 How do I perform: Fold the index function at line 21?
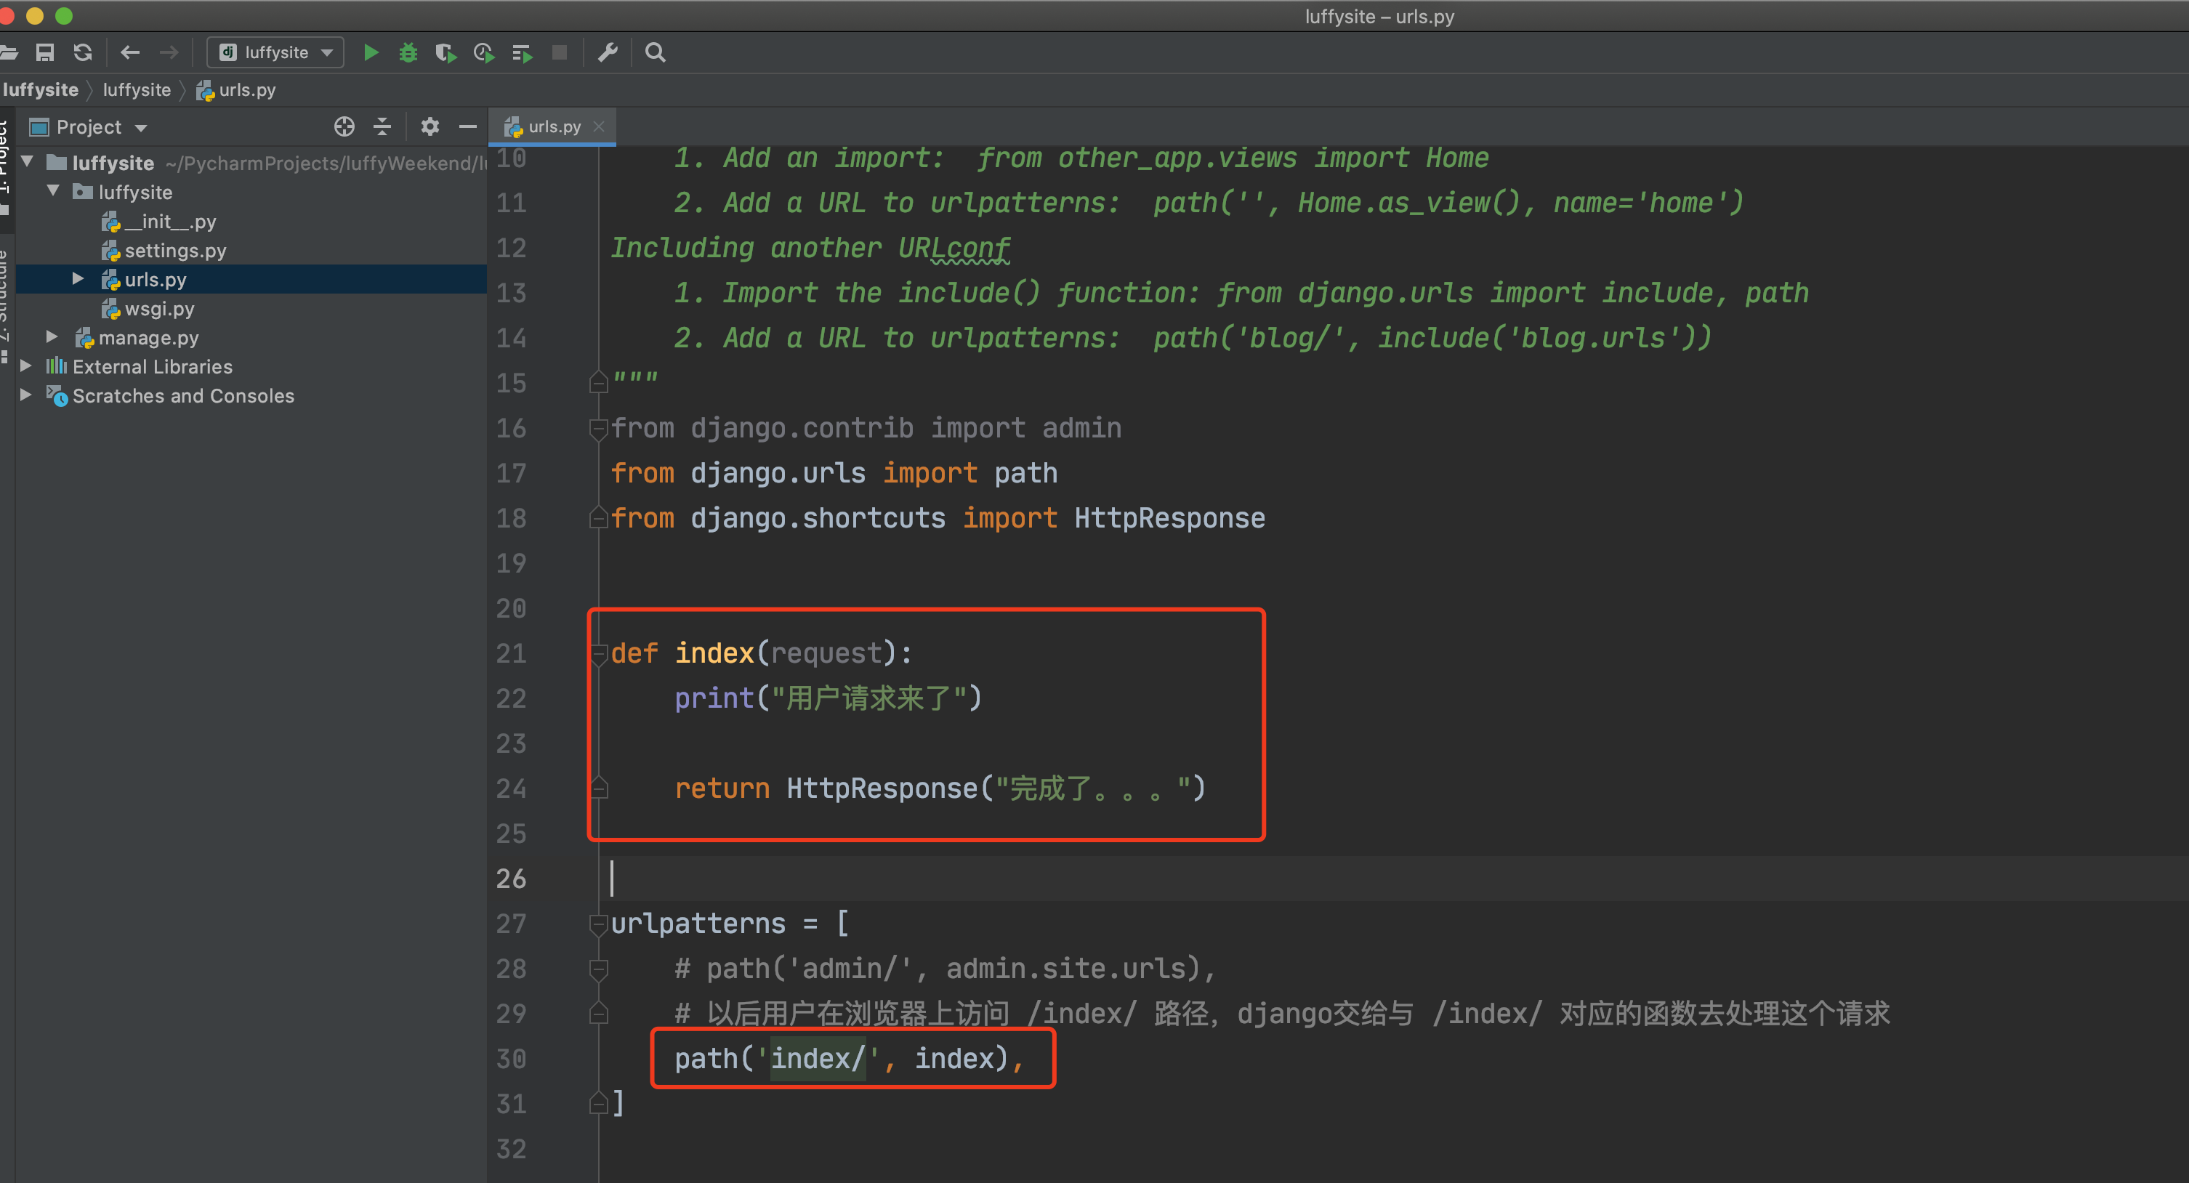599,653
